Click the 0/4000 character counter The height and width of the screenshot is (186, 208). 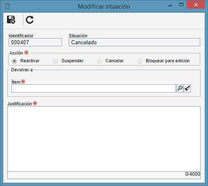click(192, 174)
